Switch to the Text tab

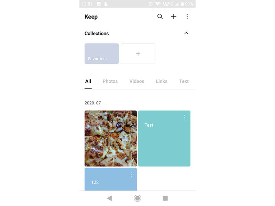tap(184, 81)
